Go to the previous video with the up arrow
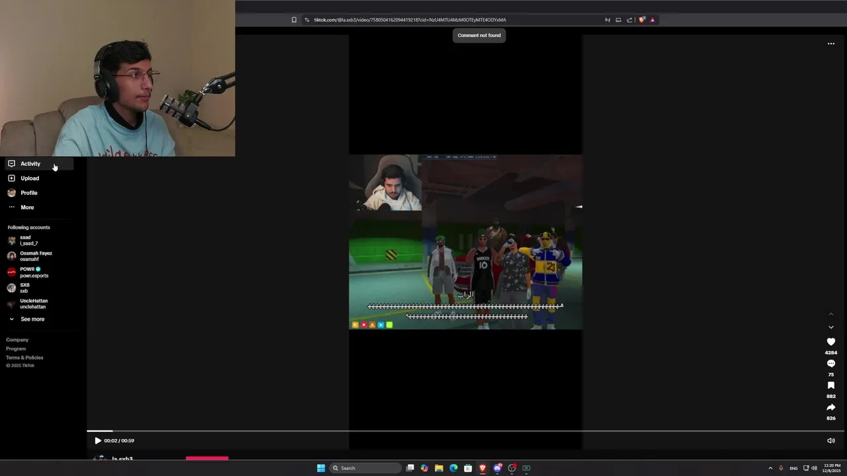The image size is (847, 476). [x=831, y=314]
